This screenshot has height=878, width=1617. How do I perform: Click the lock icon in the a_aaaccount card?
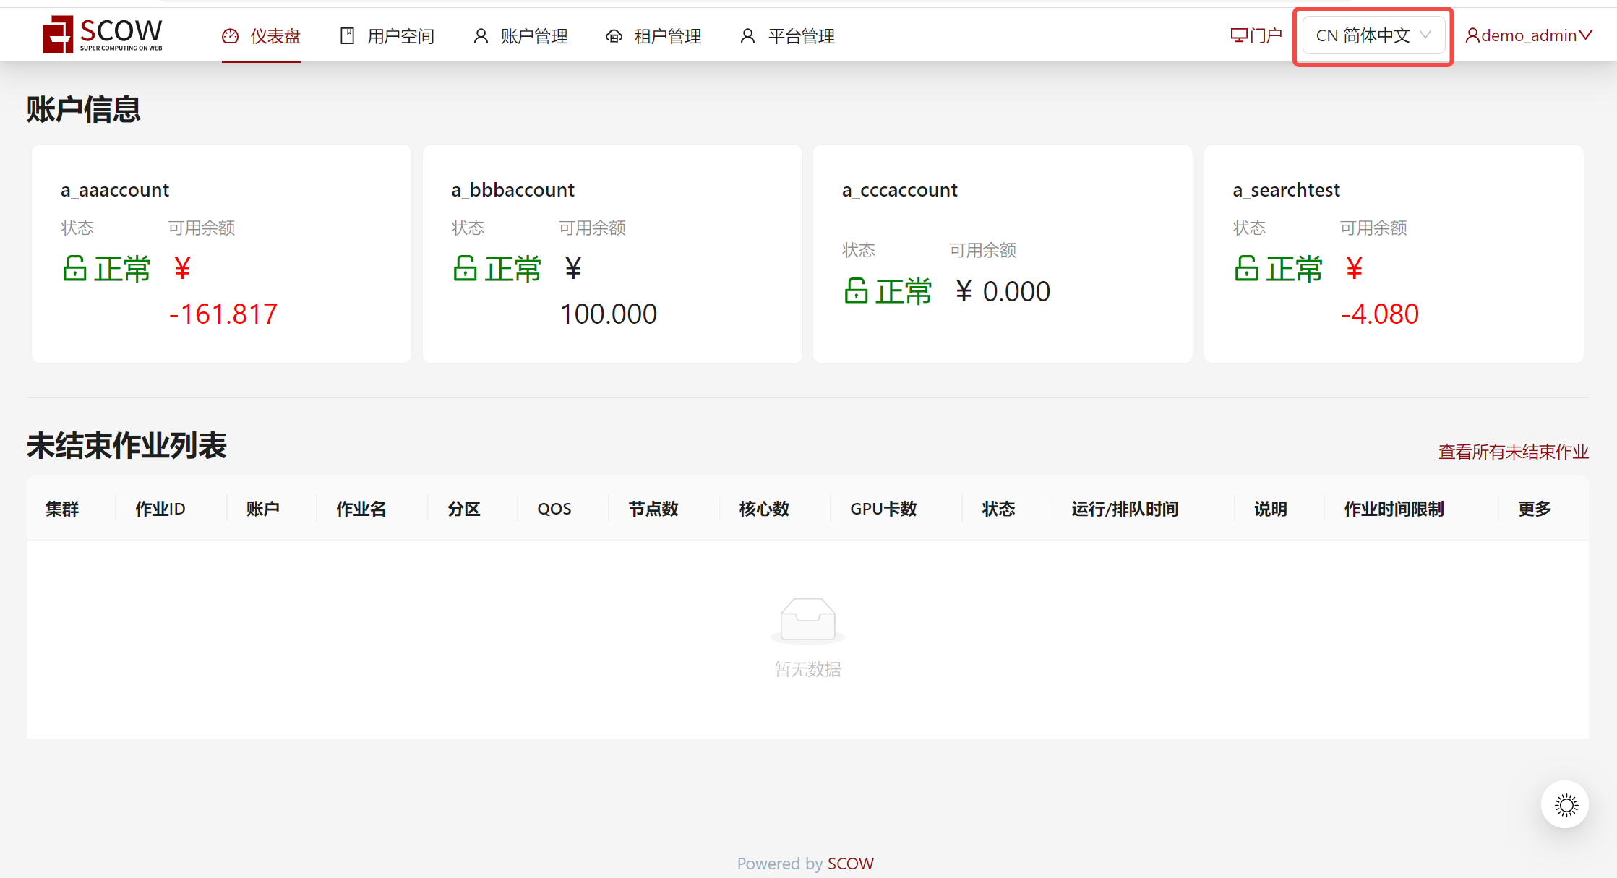[74, 269]
